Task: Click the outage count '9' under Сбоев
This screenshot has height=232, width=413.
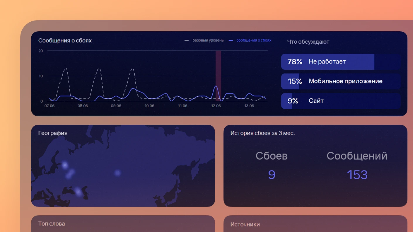Action: [272, 175]
